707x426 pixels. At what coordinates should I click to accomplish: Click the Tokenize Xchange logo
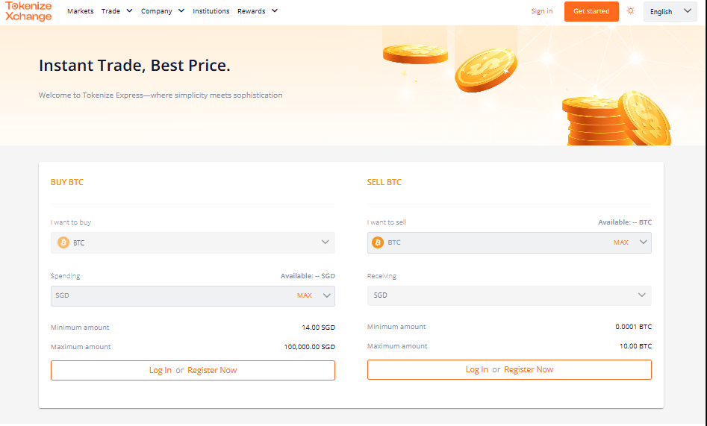pyautogui.click(x=28, y=11)
